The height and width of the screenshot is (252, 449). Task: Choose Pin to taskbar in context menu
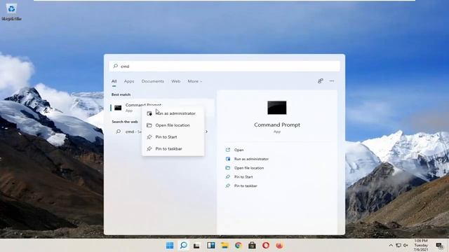tap(173, 148)
